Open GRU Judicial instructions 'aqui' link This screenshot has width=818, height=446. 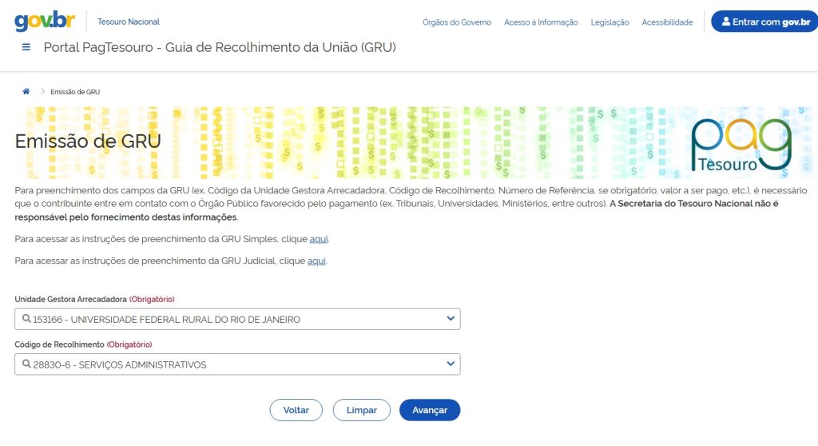point(316,261)
